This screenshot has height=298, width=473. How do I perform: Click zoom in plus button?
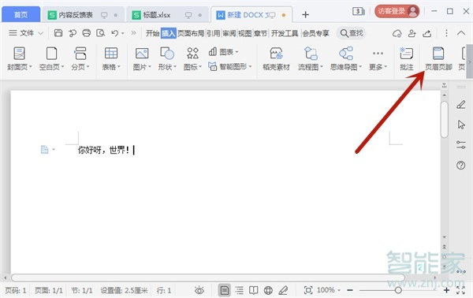[x=446, y=290]
